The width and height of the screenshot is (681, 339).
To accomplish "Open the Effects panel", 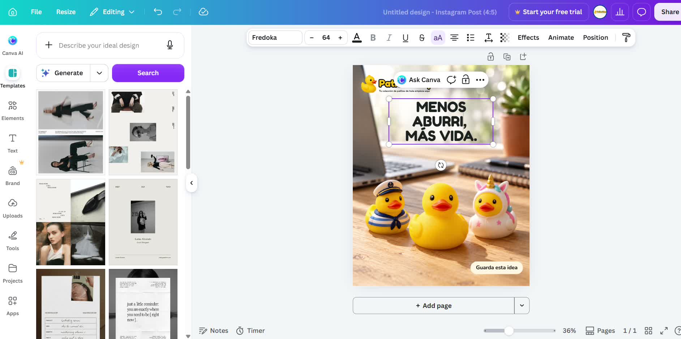I will pyautogui.click(x=528, y=38).
